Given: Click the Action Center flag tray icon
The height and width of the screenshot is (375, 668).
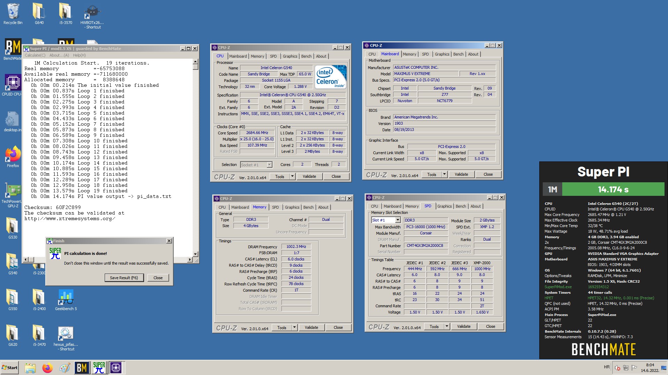Looking at the screenshot, I should tap(634, 368).
